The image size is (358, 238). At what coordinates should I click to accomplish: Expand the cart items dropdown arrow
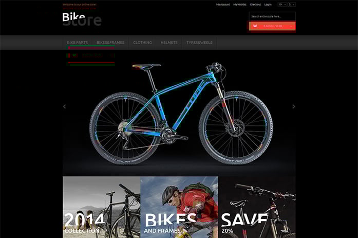tap(291, 26)
